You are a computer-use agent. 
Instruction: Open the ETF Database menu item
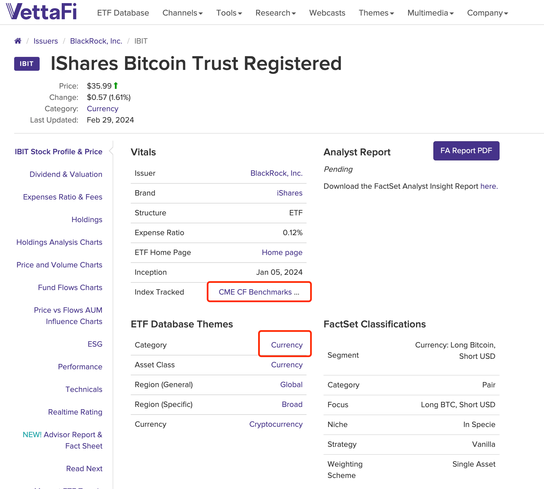123,13
